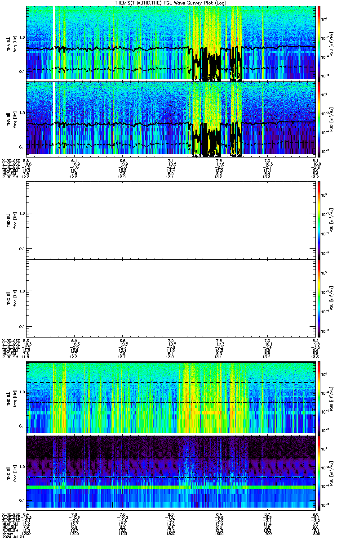Click the empty THD B∥ panel
This screenshot has width=337, height=540.
click(171, 297)
